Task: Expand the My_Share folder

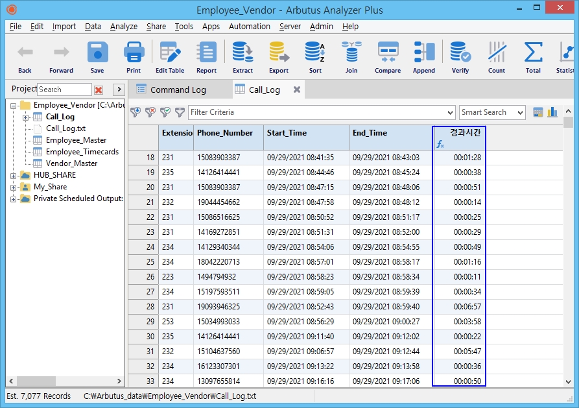Action: pos(14,187)
